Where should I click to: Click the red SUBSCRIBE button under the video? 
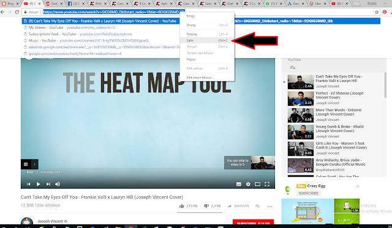[253, 222]
